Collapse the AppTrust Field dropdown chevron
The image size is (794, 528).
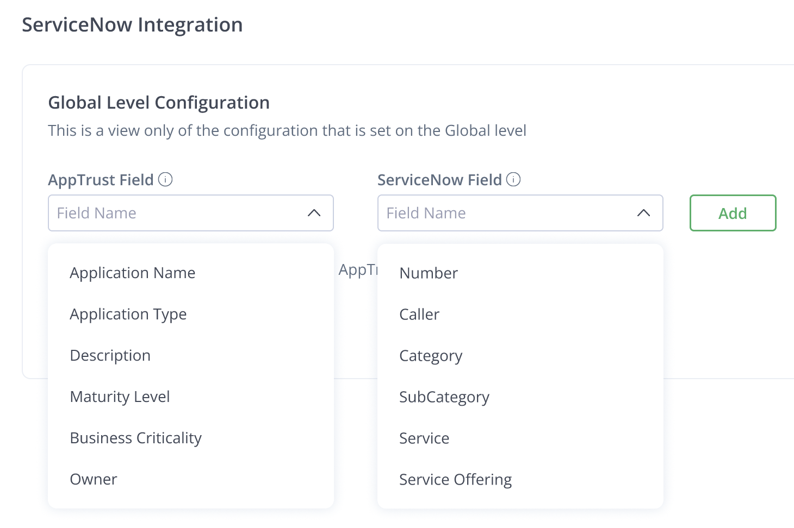[314, 213]
